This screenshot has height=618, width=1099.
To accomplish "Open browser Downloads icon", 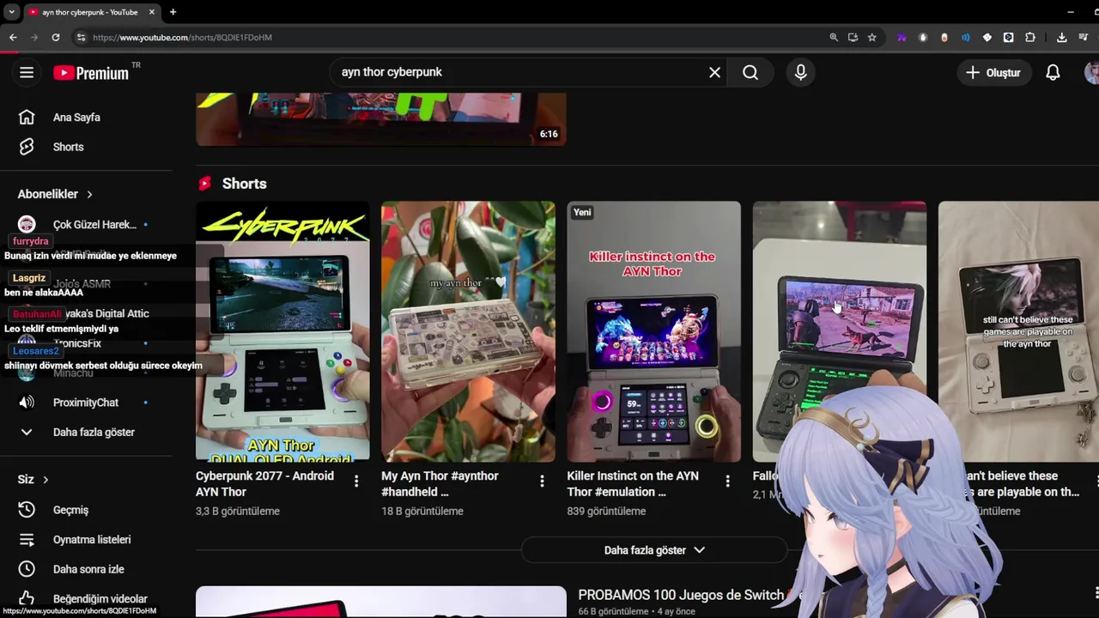I will tap(1062, 38).
